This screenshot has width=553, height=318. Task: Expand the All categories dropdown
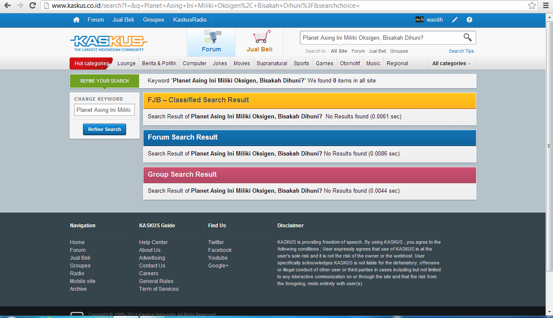[x=451, y=64]
